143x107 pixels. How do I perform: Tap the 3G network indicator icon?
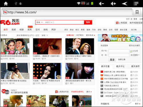coord(83,3)
